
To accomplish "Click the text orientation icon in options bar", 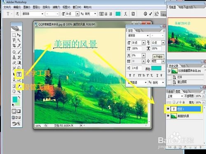I will pyautogui.click(x=17, y=14).
